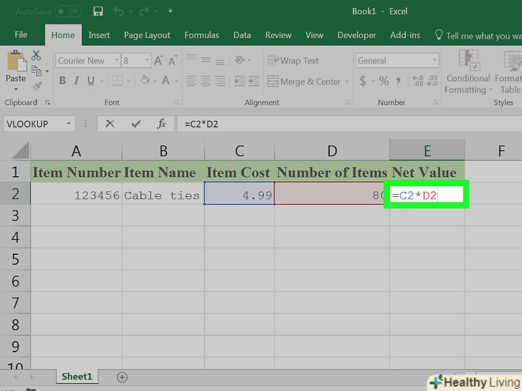This screenshot has height=391, width=522.
Task: Switch to the Formulas ribbon tab
Action: pyautogui.click(x=201, y=35)
